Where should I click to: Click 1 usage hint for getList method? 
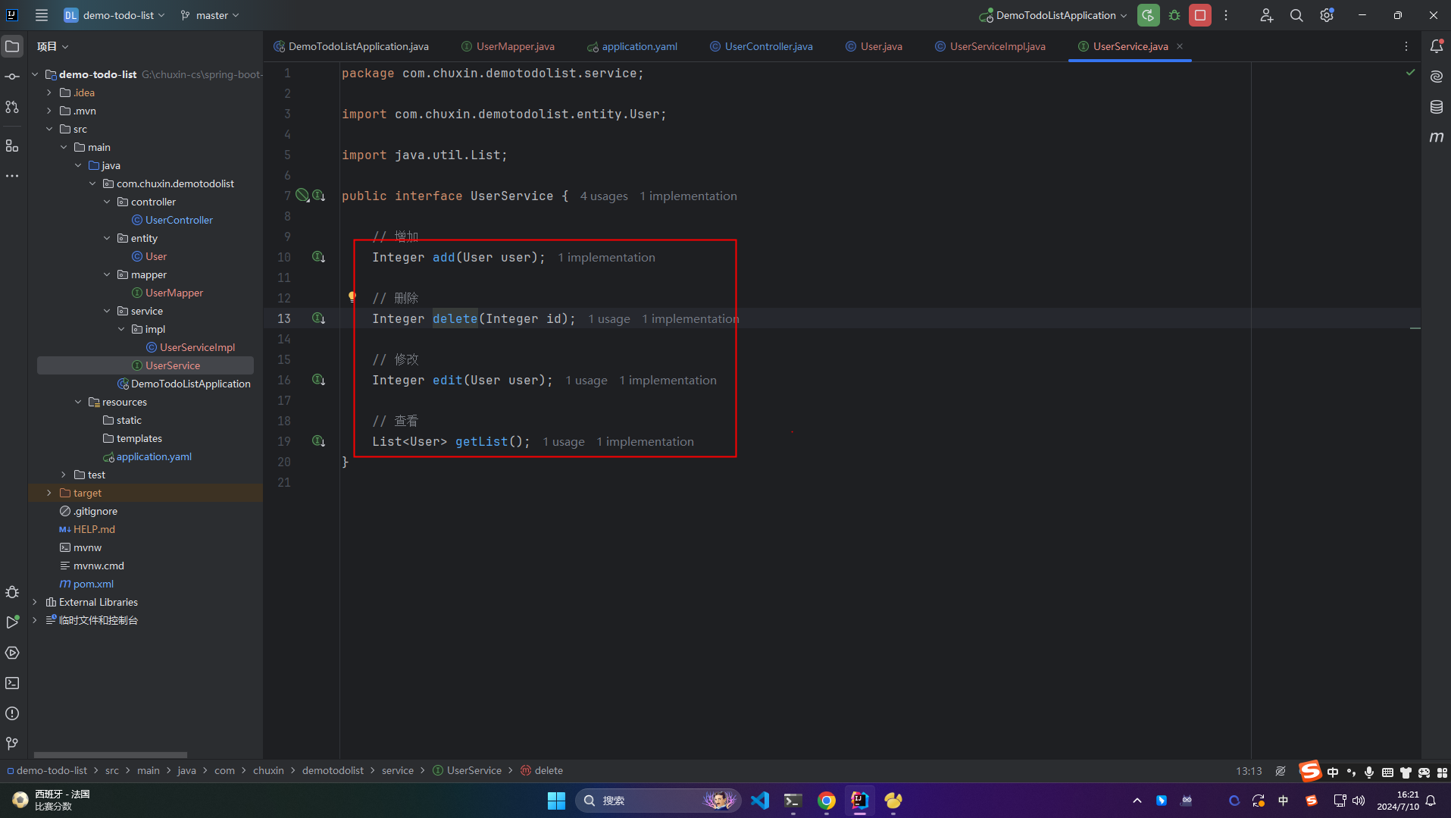click(564, 442)
